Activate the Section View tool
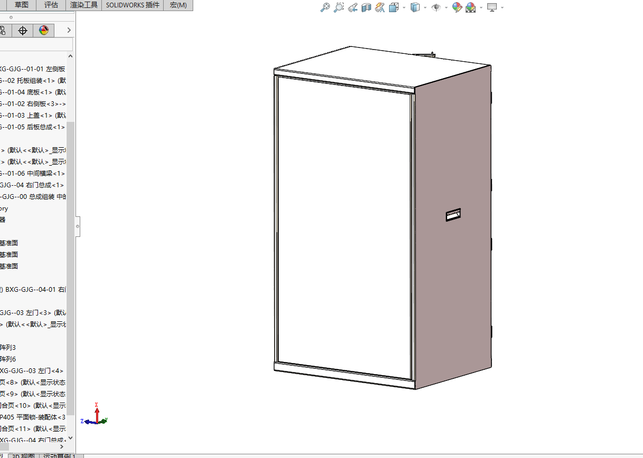 tap(366, 7)
